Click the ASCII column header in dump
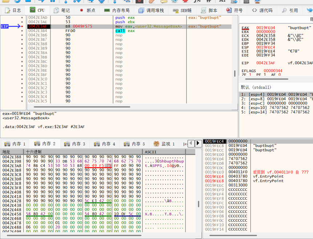 coord(151,152)
